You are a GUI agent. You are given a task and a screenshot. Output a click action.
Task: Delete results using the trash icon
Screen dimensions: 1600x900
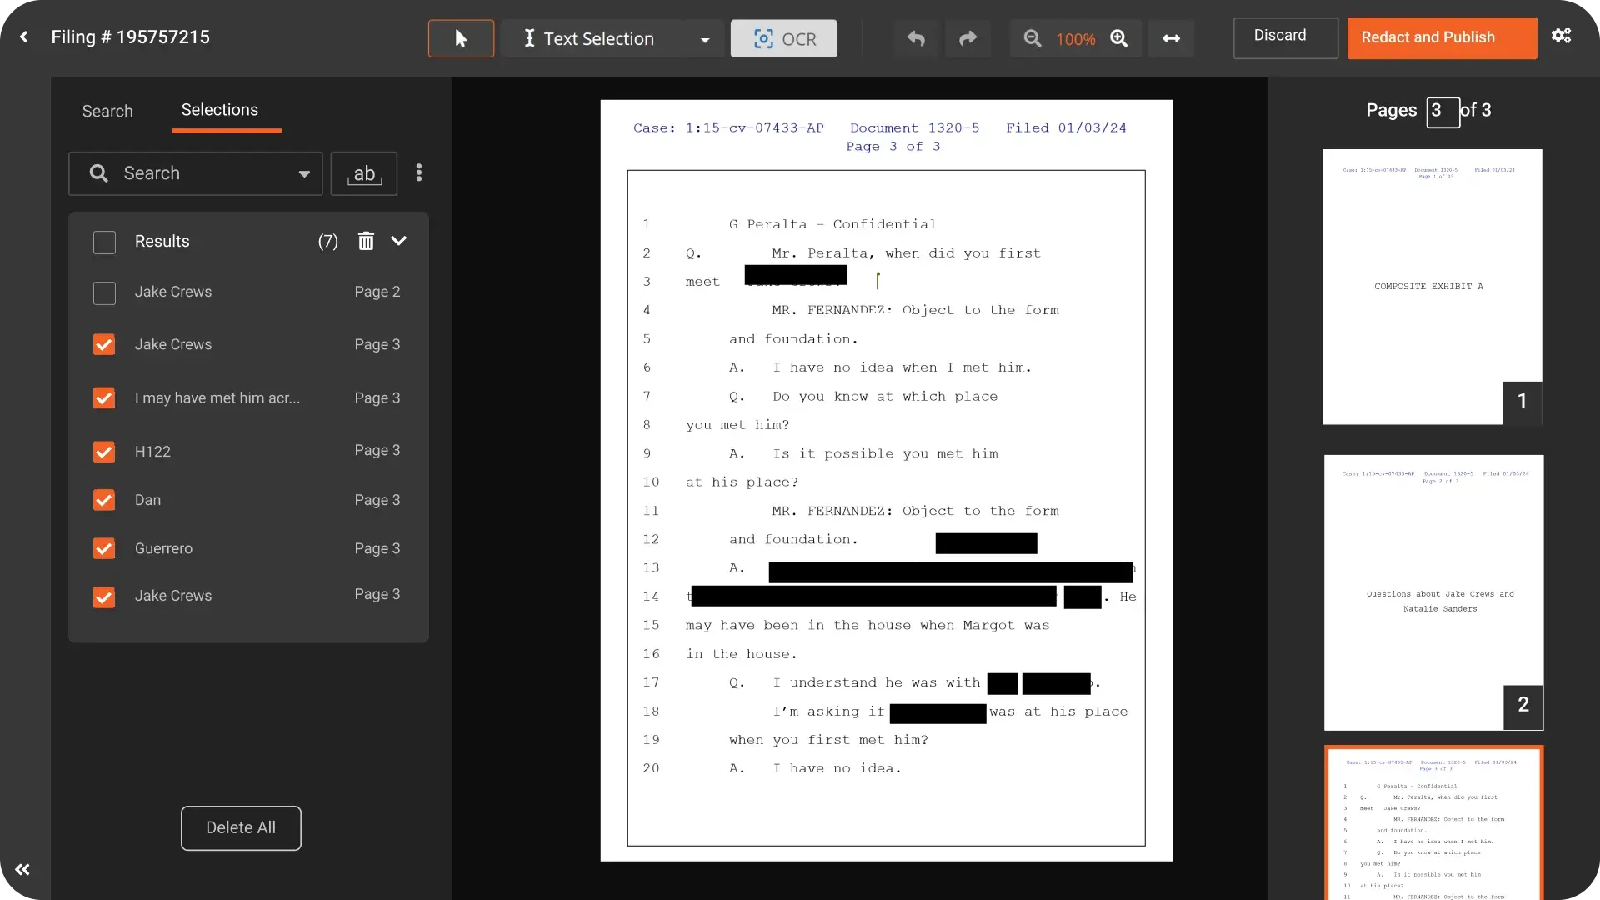pyautogui.click(x=366, y=241)
